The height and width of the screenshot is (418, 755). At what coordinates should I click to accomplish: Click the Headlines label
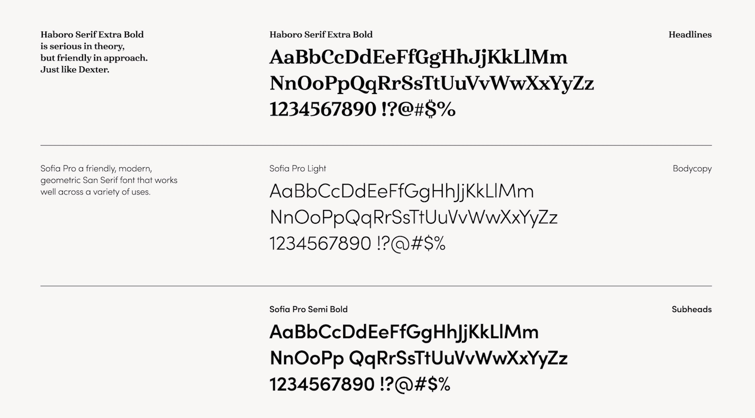tap(690, 34)
